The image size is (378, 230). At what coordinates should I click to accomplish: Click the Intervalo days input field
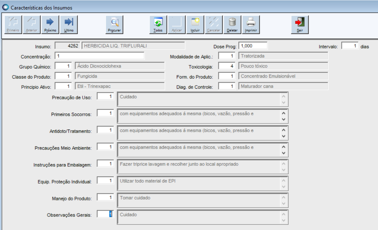350,46
